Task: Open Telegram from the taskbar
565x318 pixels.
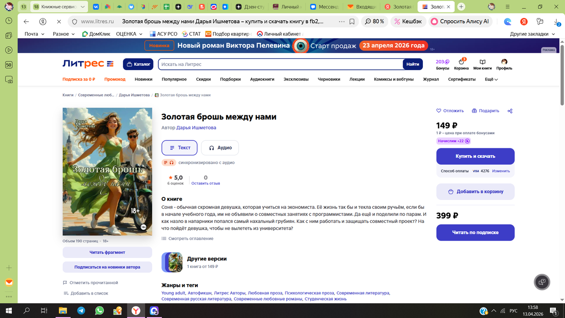Action: coord(81,310)
